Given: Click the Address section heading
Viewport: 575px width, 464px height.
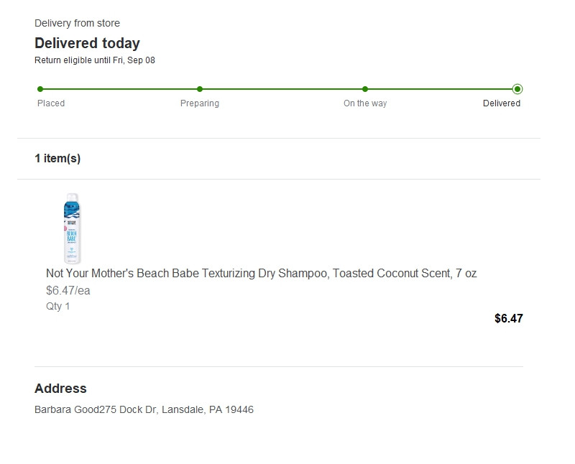Looking at the screenshot, I should [x=60, y=389].
